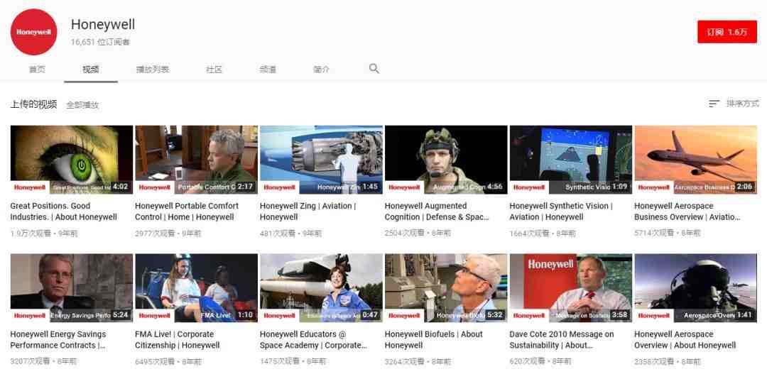Open the sort-by (排序方式) menu
Image resolution: width=767 pixels, height=379 pixels.
coord(734,104)
